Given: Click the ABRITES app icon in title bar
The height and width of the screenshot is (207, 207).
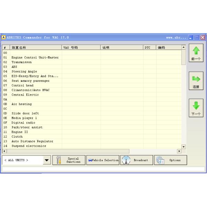Looking at the screenshot, I should pos(4,37).
